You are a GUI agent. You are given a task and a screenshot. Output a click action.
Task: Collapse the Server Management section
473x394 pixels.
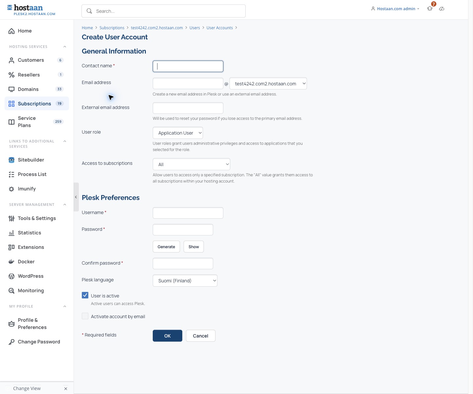click(x=65, y=205)
